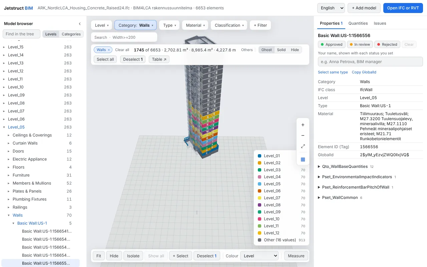Switch to the Quantities tab
Viewport: 427px width, 267px height.
click(358, 23)
